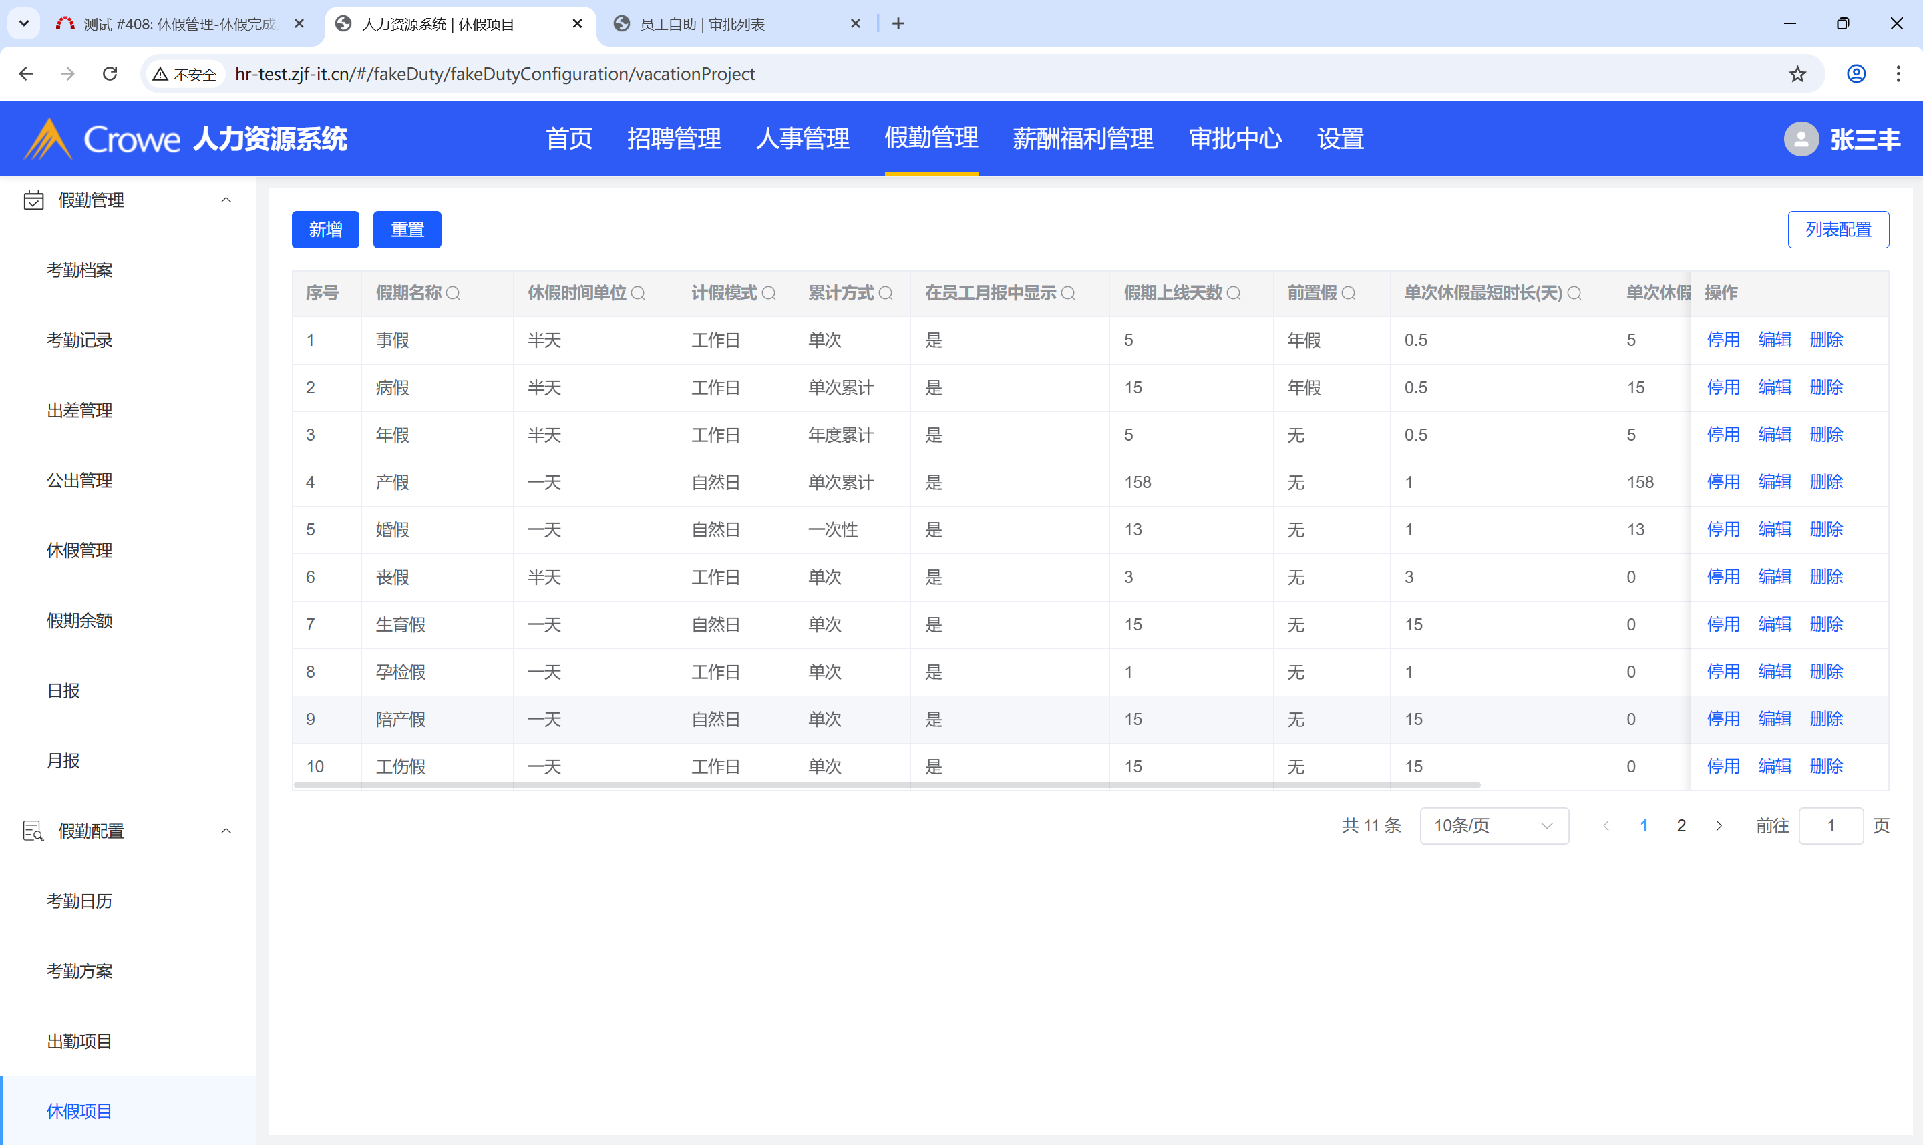1923x1145 pixels.
Task: Click search icon beside 假期名称 column header
Action: coord(453,293)
